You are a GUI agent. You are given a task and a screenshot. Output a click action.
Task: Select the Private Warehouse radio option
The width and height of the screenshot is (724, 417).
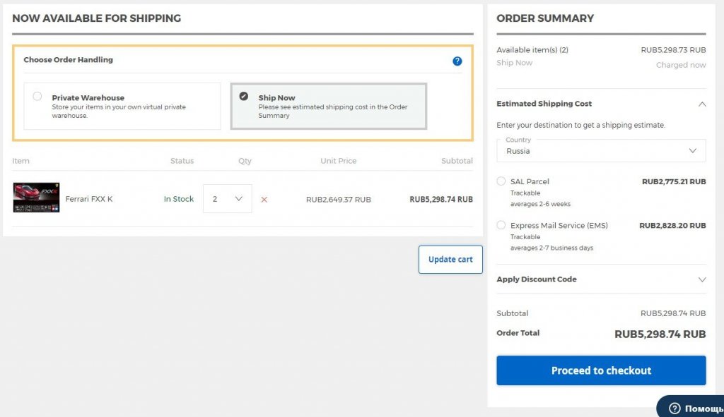click(37, 97)
